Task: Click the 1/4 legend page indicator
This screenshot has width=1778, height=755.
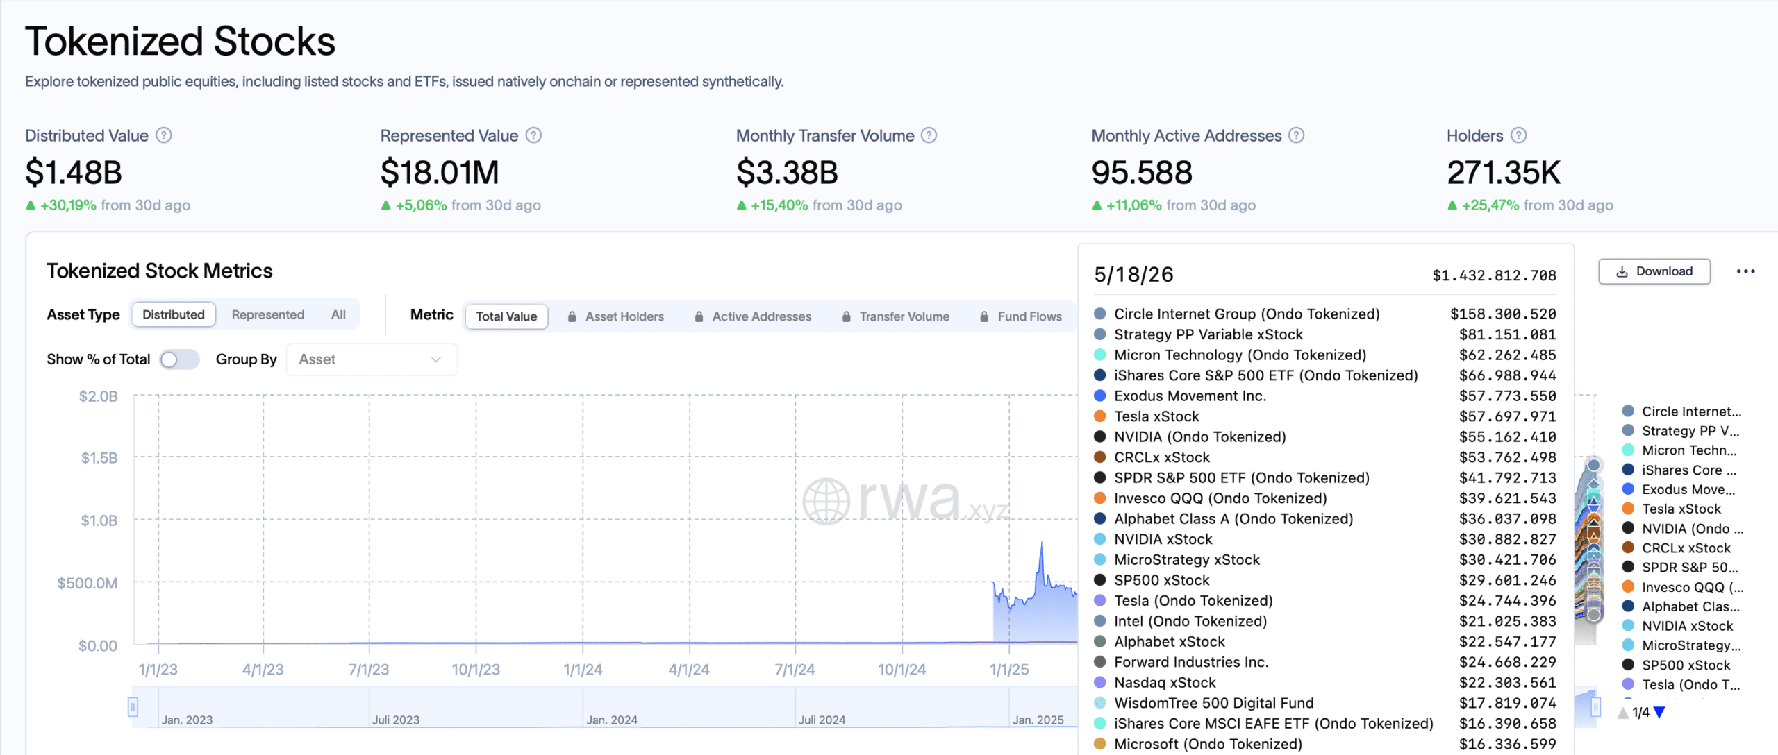Action: point(1641,713)
